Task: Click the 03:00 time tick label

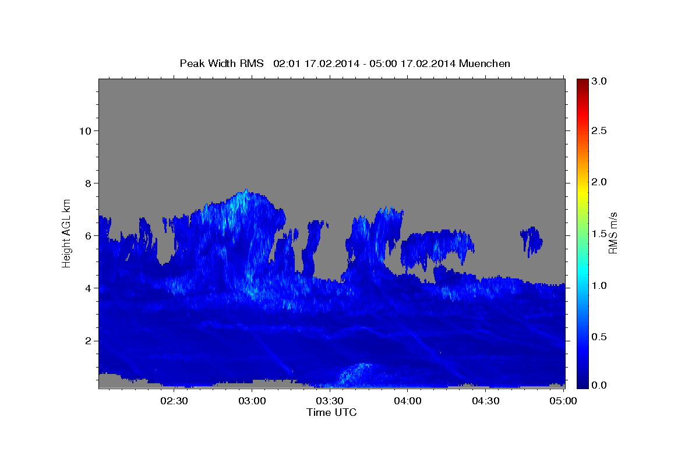Action: click(x=252, y=401)
